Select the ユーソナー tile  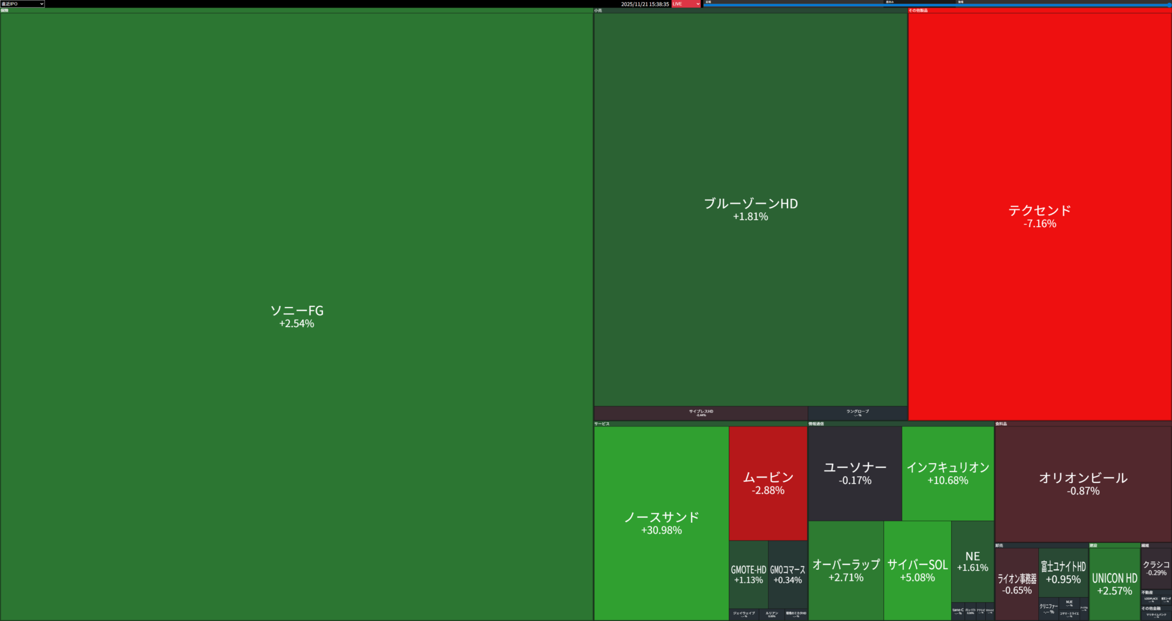855,473
